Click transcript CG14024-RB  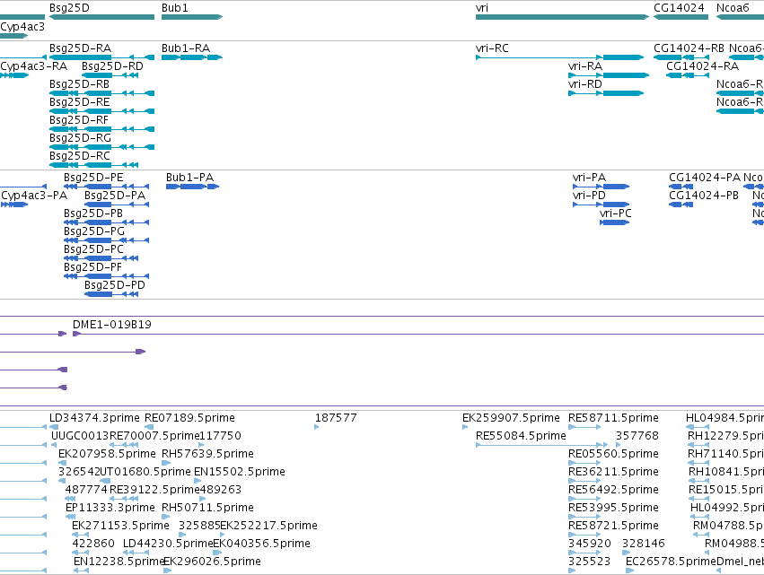point(681,57)
